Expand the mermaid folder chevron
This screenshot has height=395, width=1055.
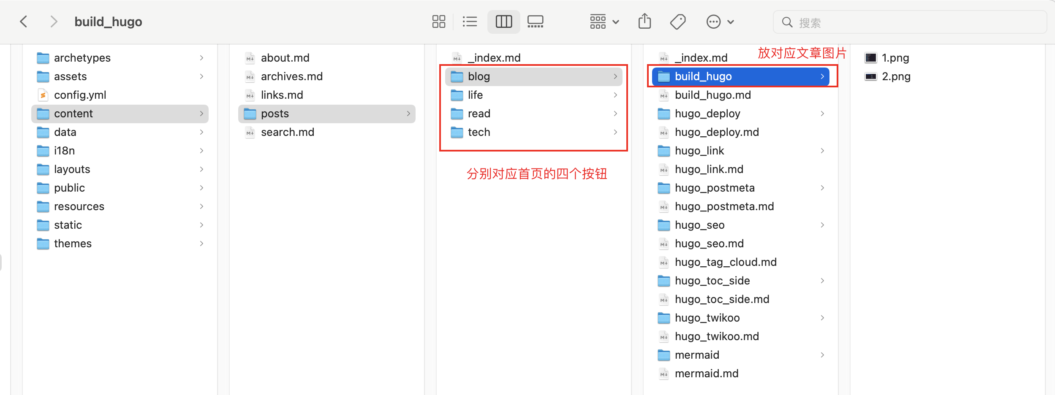[822, 355]
